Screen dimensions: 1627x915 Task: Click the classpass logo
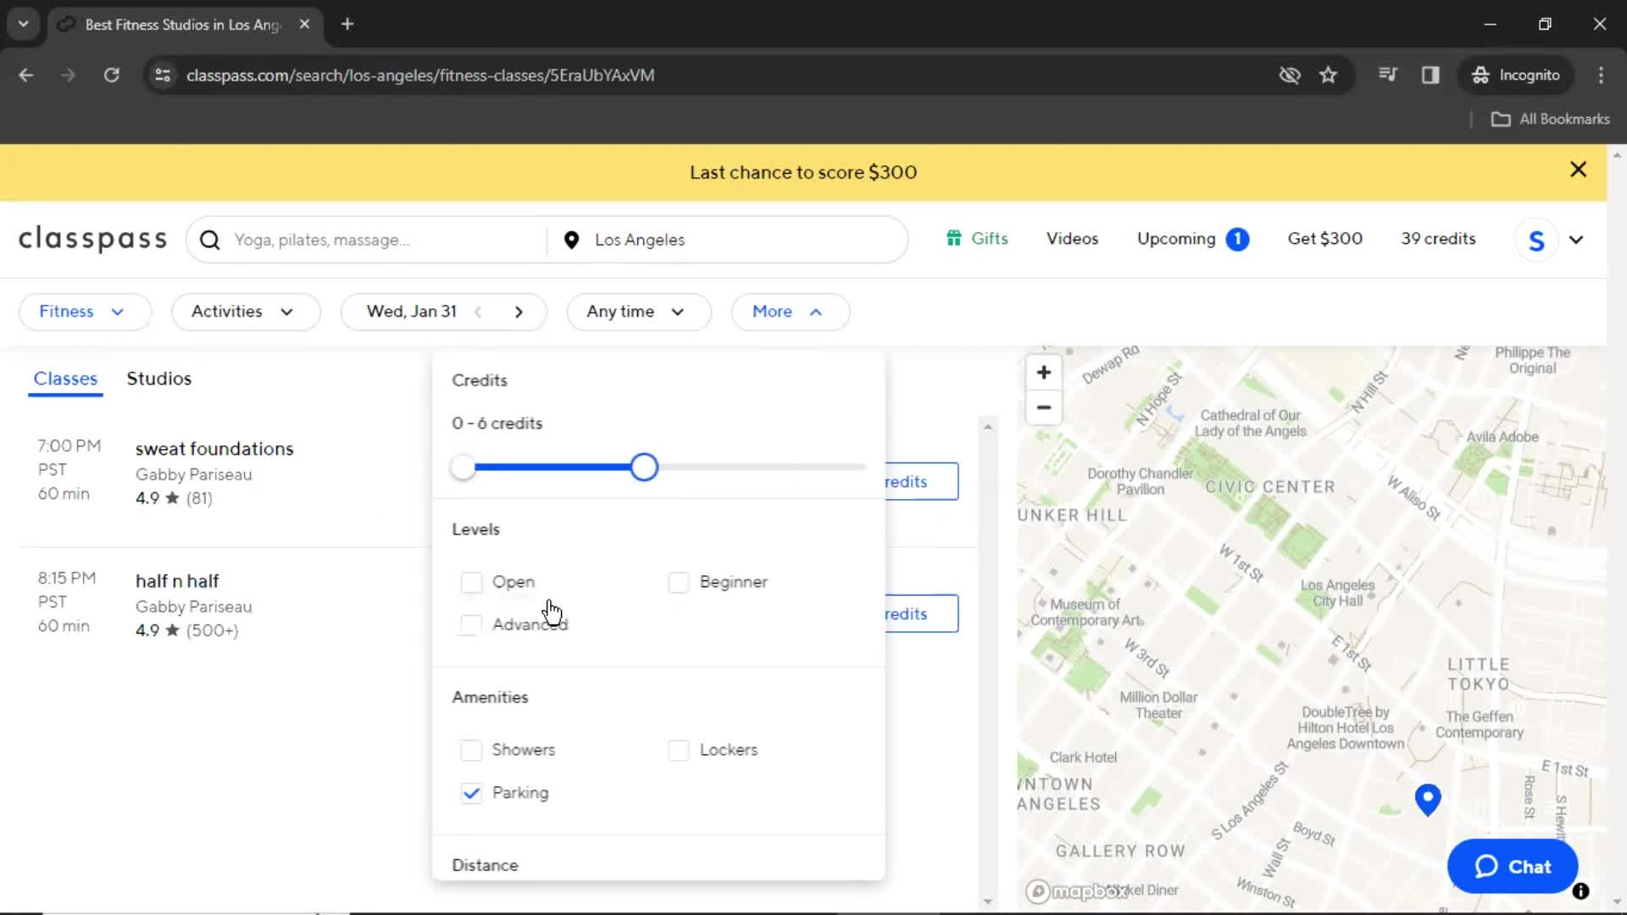93,239
